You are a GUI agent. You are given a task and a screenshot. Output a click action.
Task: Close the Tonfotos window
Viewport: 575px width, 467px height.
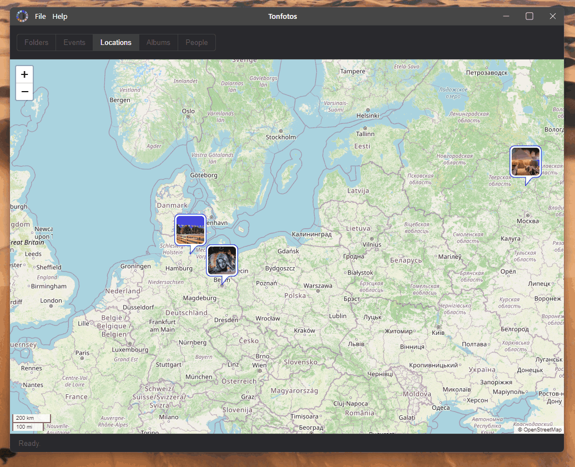pyautogui.click(x=553, y=16)
